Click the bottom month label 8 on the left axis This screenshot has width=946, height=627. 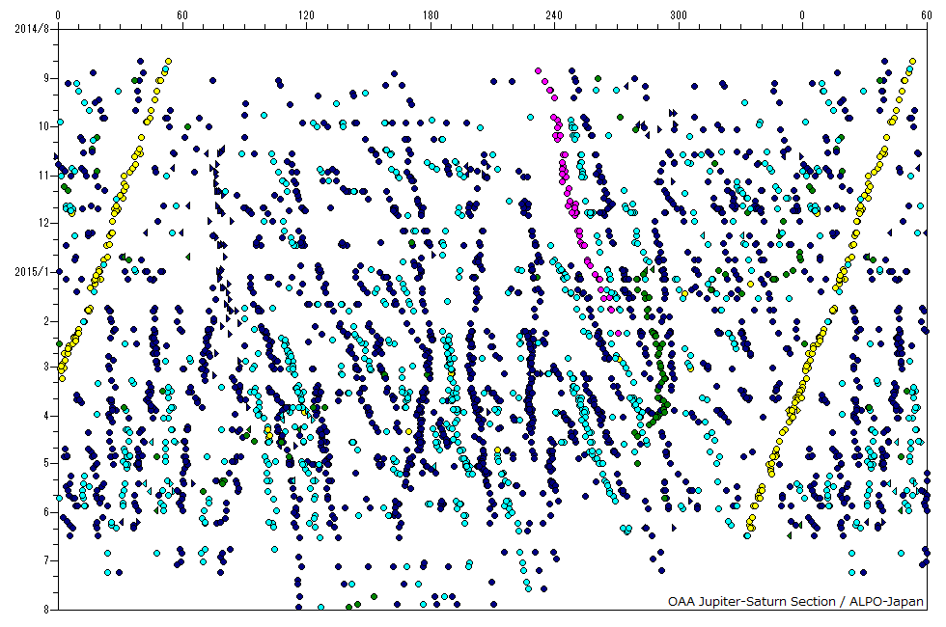click(x=46, y=610)
